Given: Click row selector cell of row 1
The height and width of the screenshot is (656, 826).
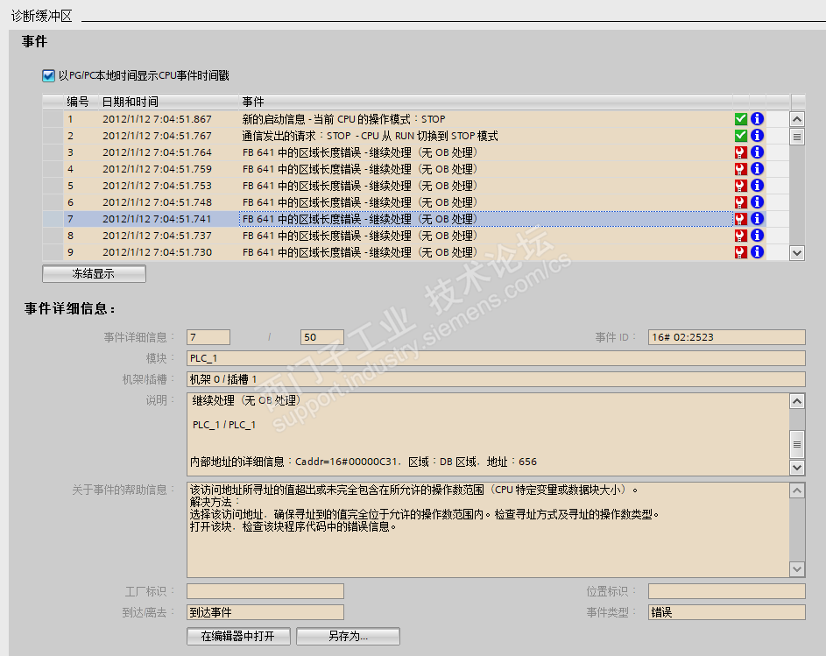Looking at the screenshot, I should [x=53, y=119].
